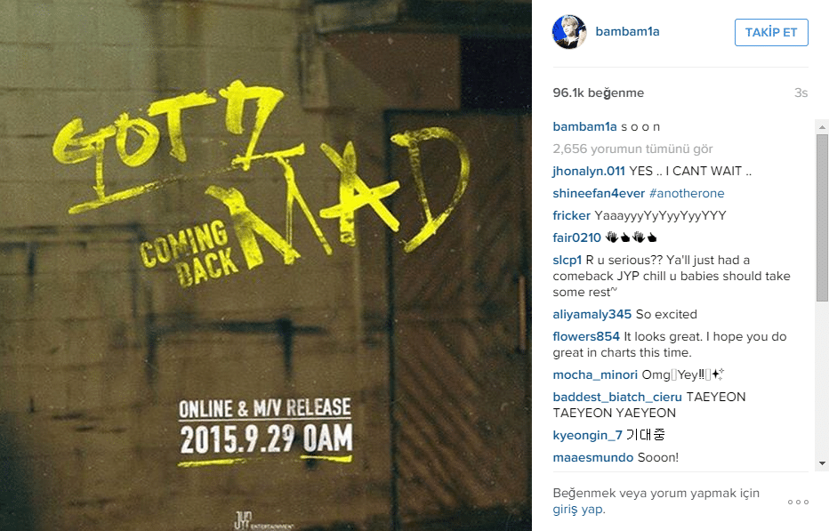Visit shineefan4ever user profile

[x=599, y=193]
